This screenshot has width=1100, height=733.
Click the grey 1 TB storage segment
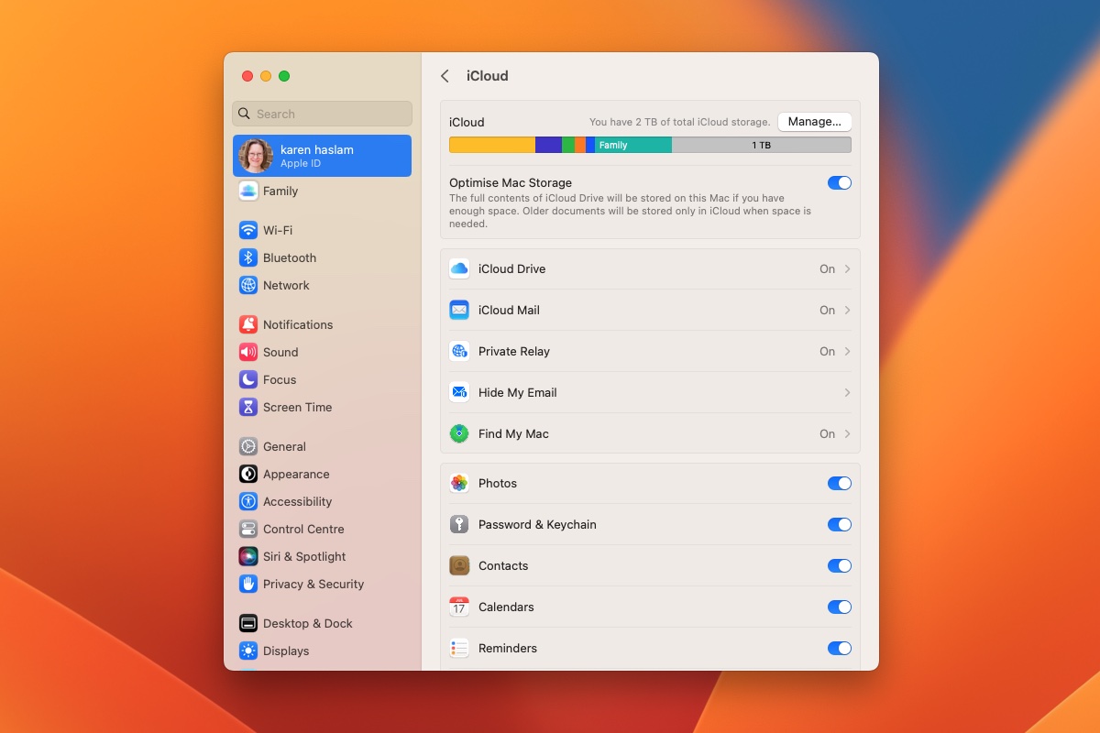tap(761, 145)
